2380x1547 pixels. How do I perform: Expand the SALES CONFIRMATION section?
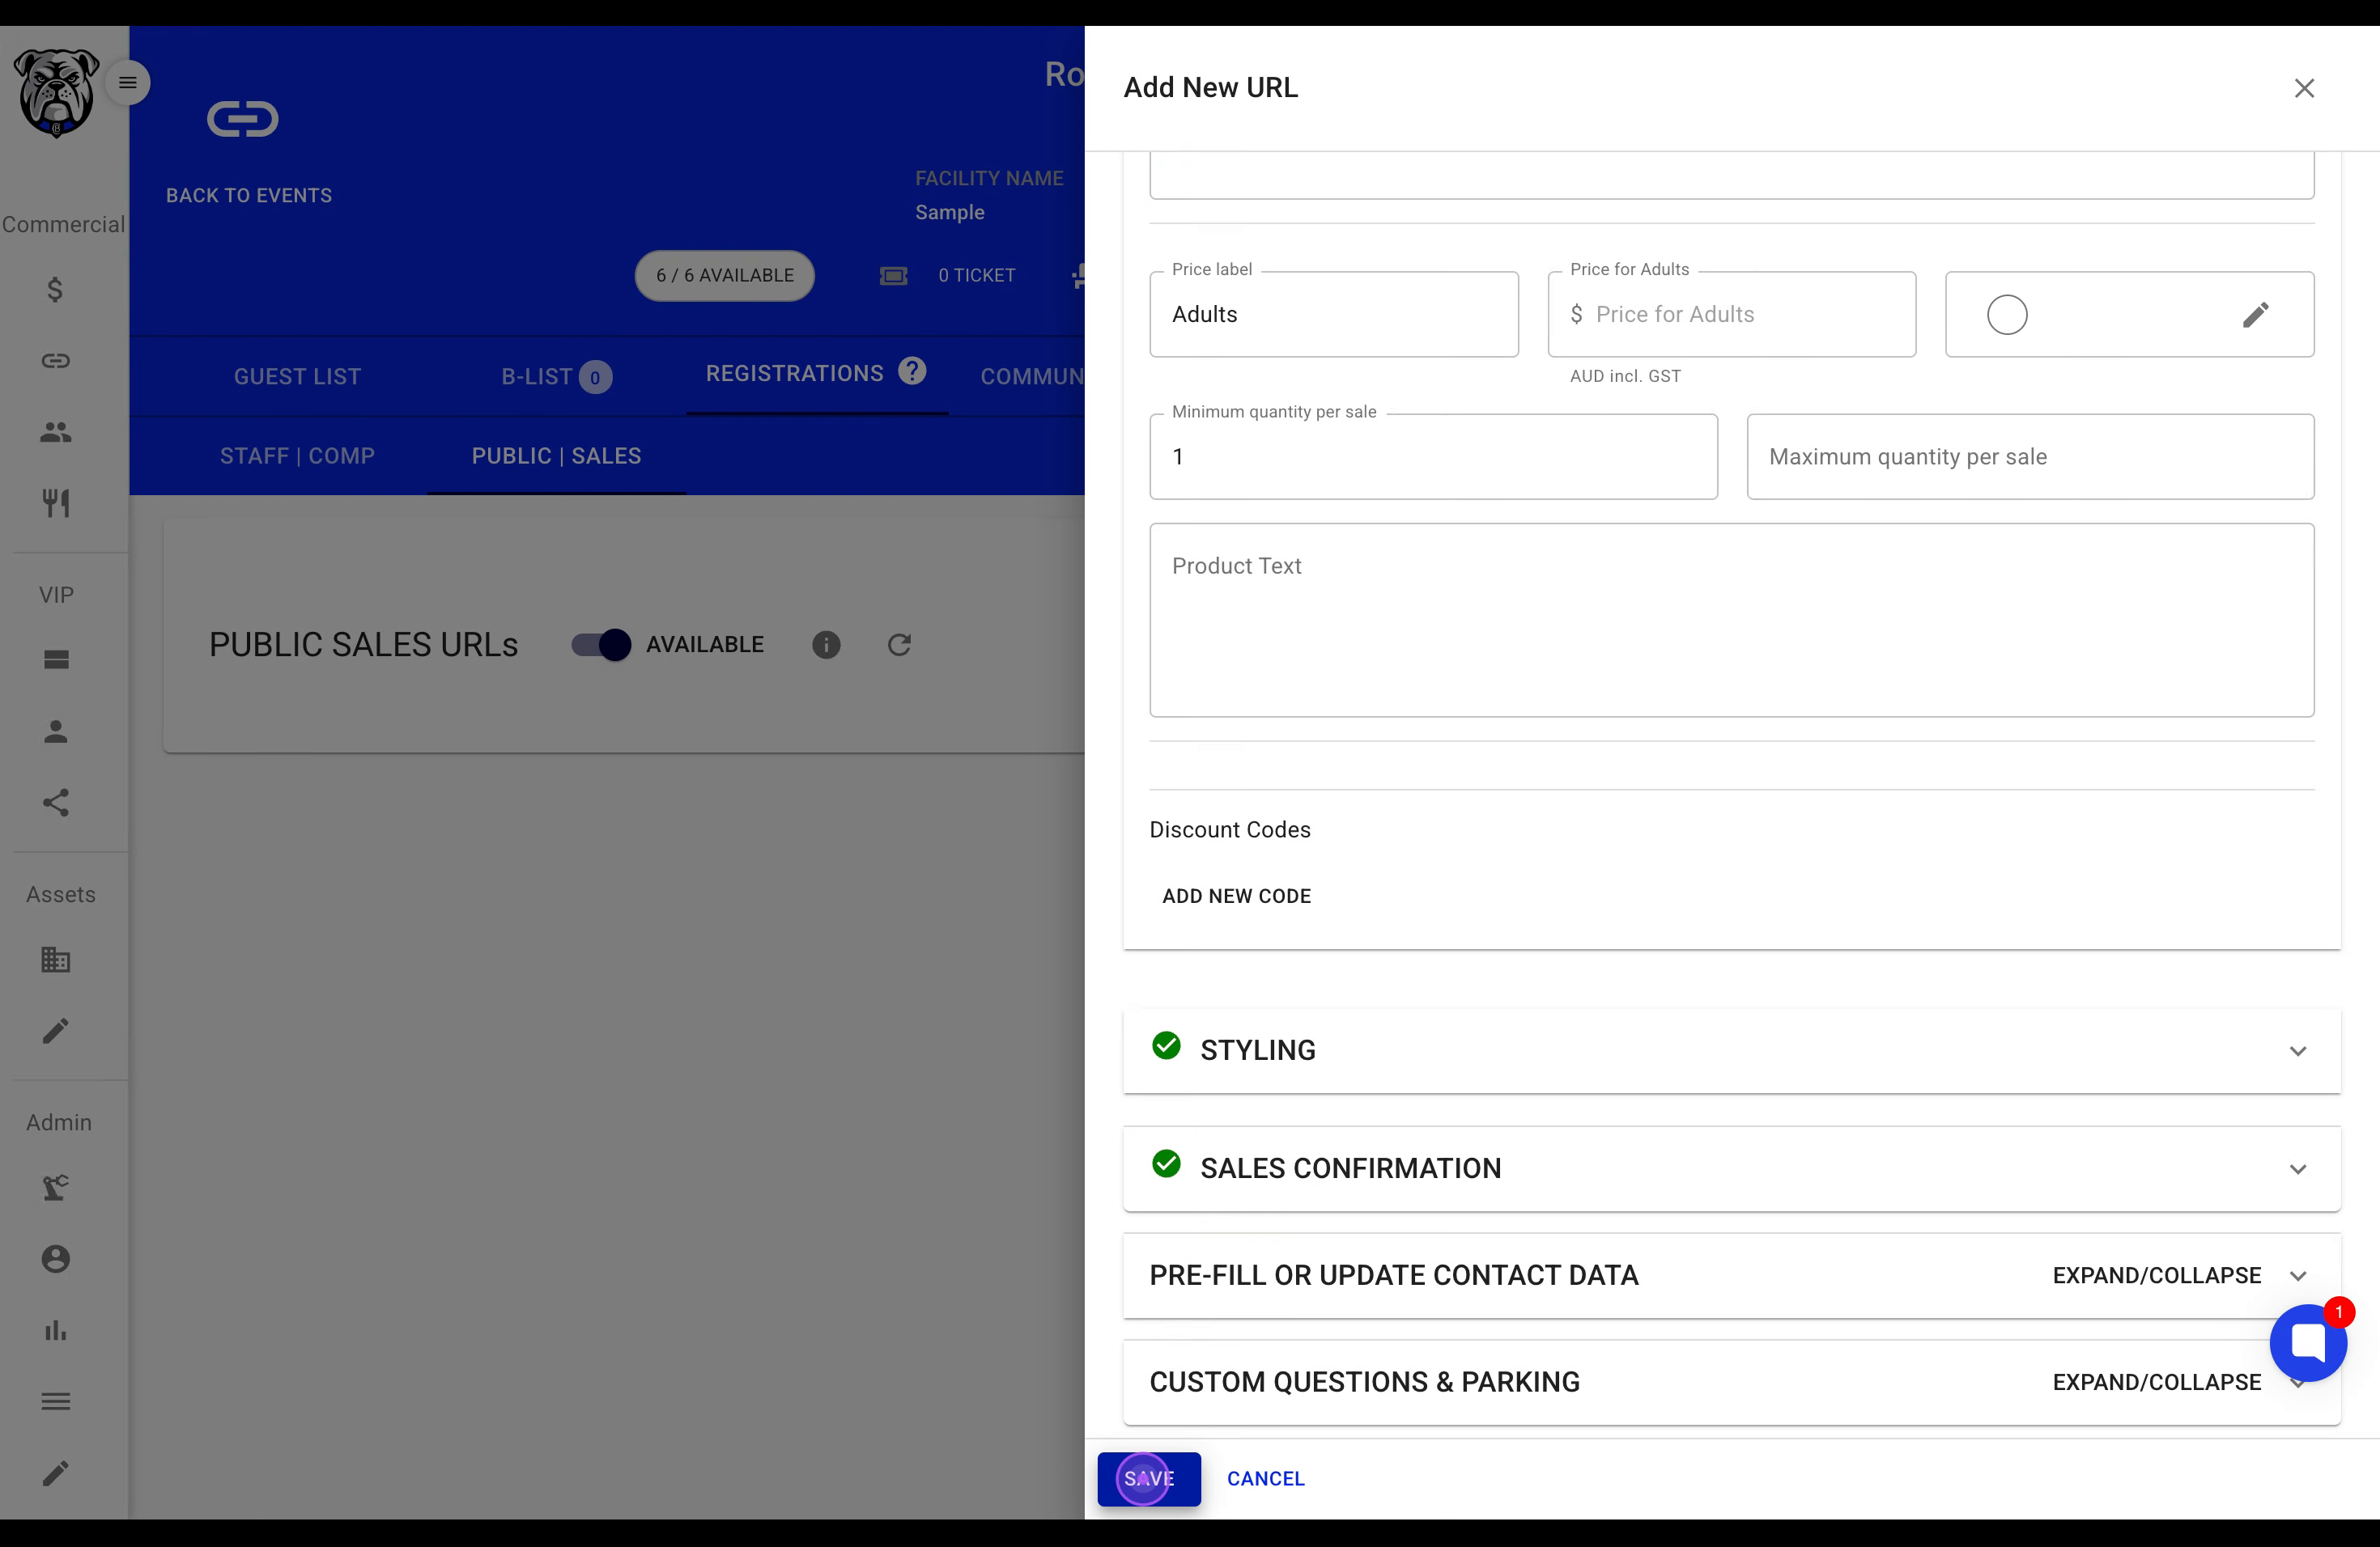point(1731,1168)
